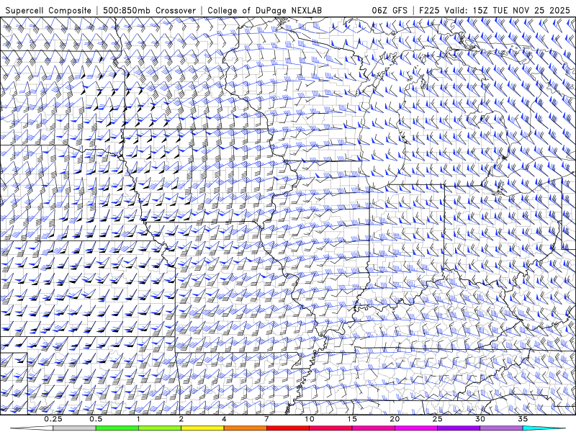Click the crimson segment between 10 and 15
The height and width of the screenshot is (432, 576).
pyautogui.click(x=330, y=428)
